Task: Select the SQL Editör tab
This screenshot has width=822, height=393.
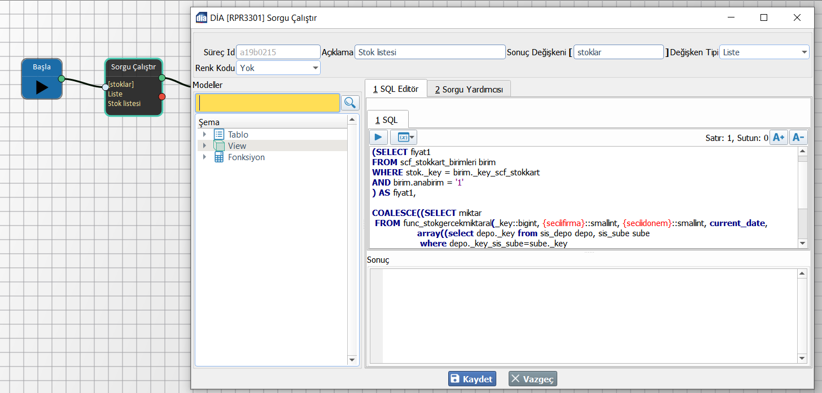Action: click(x=395, y=89)
